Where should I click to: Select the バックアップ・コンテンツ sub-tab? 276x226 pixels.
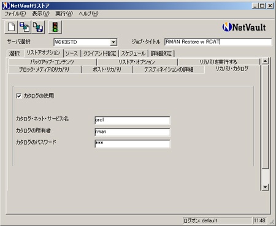point(52,62)
